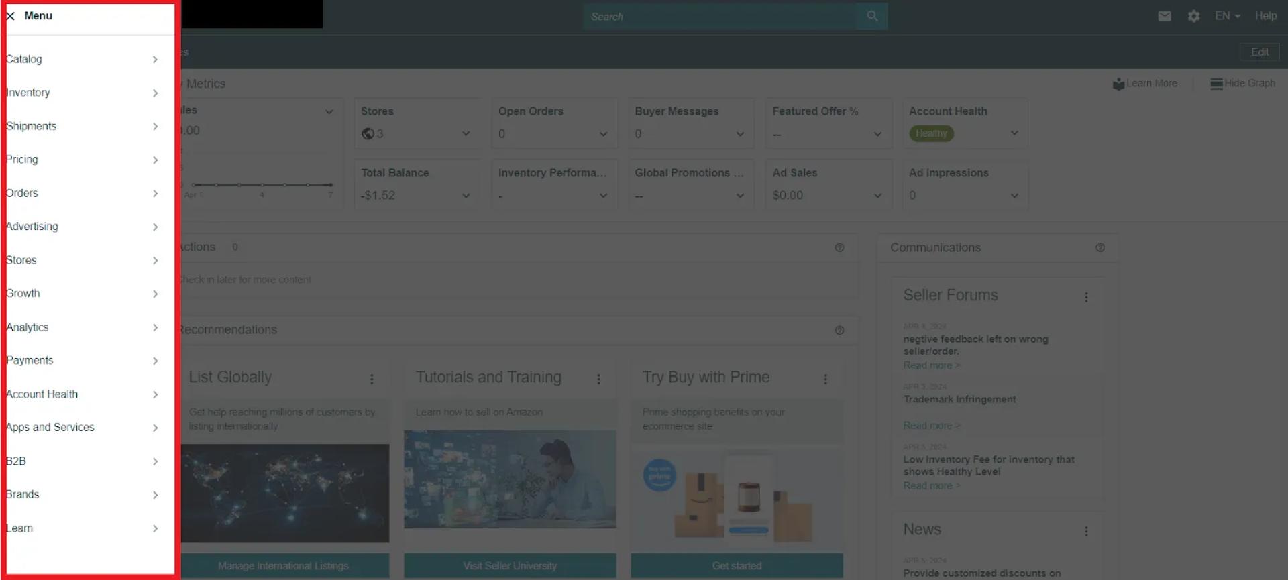Open the Pricing menu item

(83, 160)
